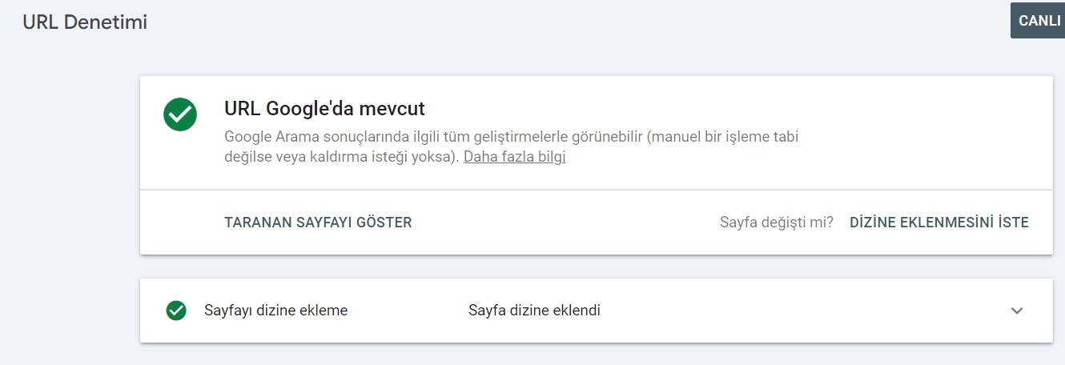Click the Sayfa değişti mi? text
Image resolution: width=1065 pixels, height=365 pixels.
tap(777, 223)
